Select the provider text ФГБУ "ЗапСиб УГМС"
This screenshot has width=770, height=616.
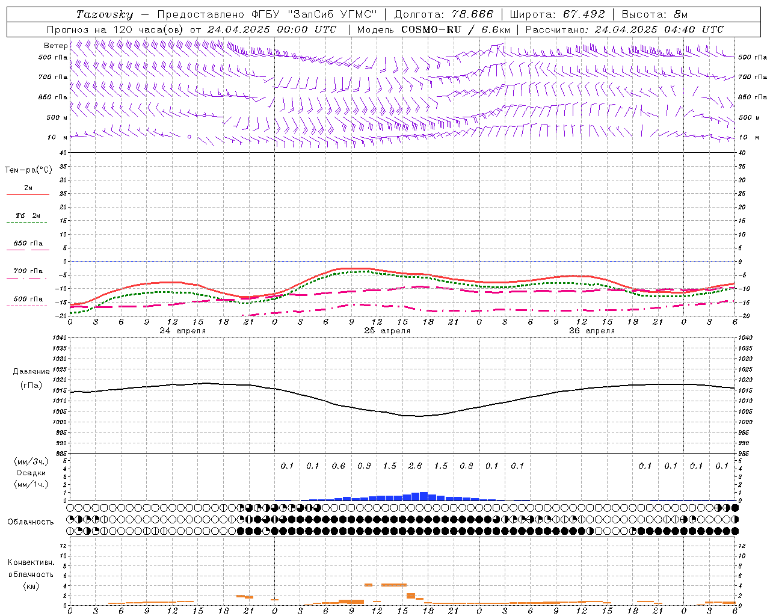[313, 14]
